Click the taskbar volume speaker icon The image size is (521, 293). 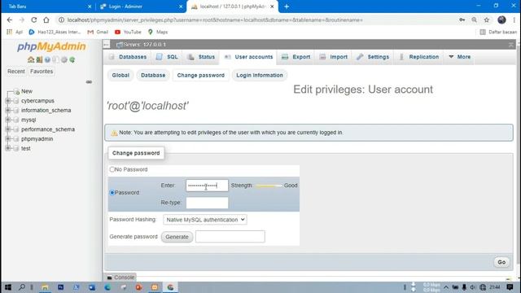[x=472, y=287]
